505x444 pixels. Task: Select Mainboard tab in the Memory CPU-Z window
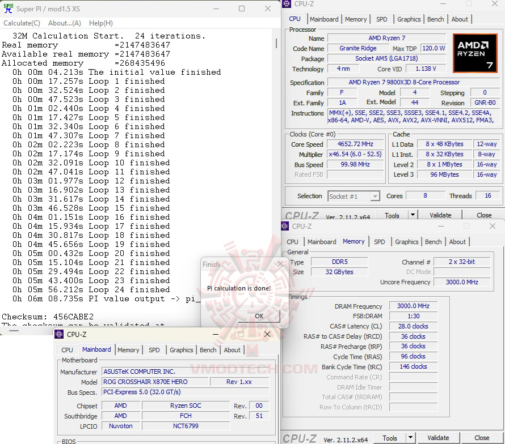coord(322,242)
